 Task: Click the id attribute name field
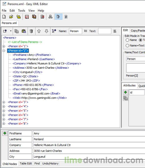(x=137, y=92)
